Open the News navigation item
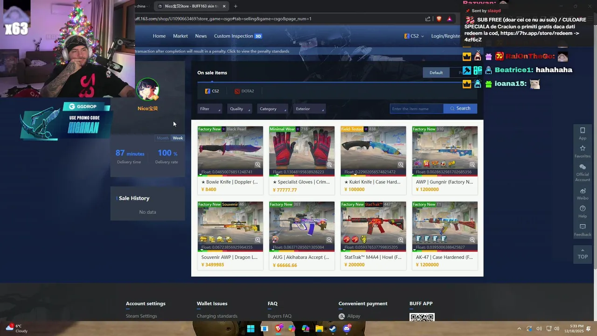This screenshot has width=597, height=336. tap(201, 36)
